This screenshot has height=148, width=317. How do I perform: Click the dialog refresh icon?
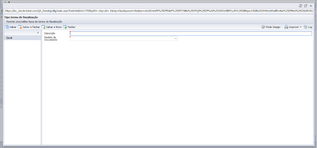click(301, 6)
